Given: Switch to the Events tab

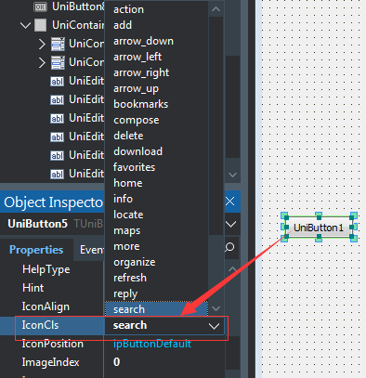Looking at the screenshot, I should [92, 250].
